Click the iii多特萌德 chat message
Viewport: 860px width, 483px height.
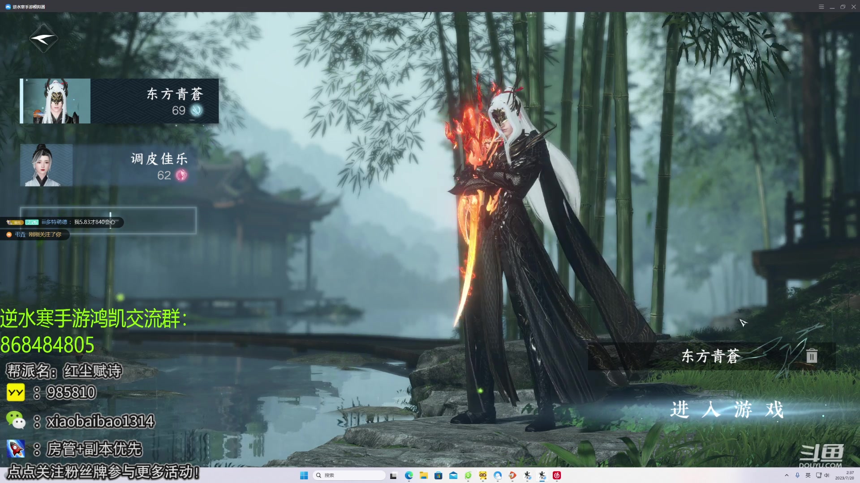(63, 222)
